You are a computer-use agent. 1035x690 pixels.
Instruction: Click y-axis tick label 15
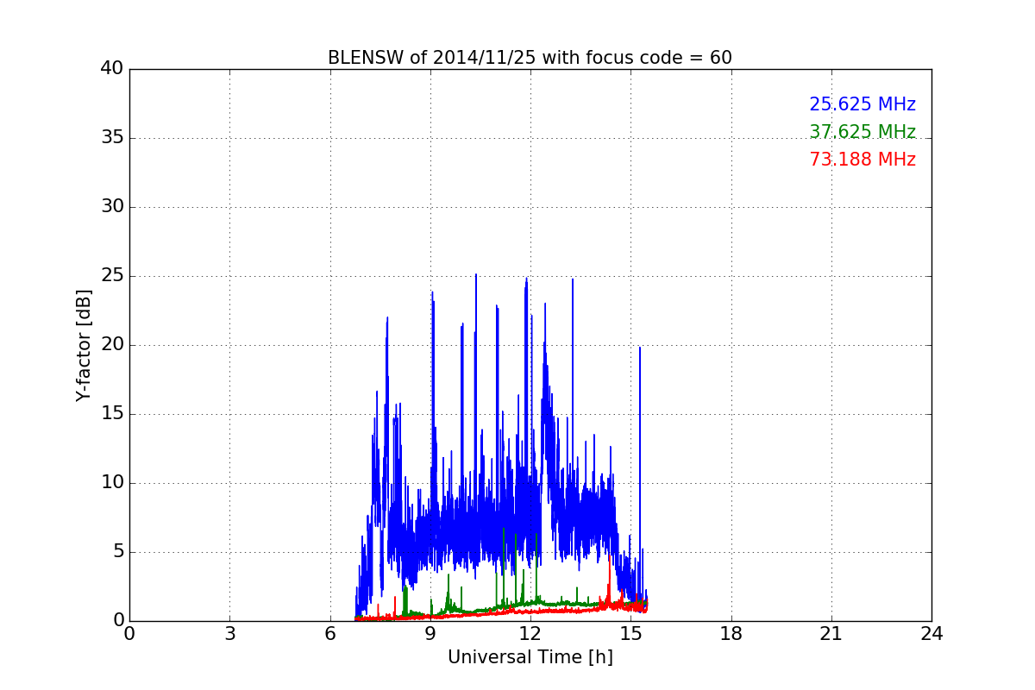[x=112, y=414]
